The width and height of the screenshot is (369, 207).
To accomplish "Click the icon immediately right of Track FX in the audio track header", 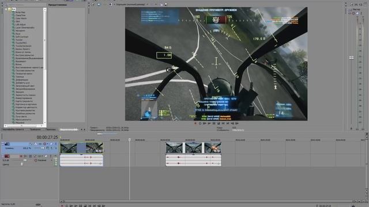I will (35, 156).
